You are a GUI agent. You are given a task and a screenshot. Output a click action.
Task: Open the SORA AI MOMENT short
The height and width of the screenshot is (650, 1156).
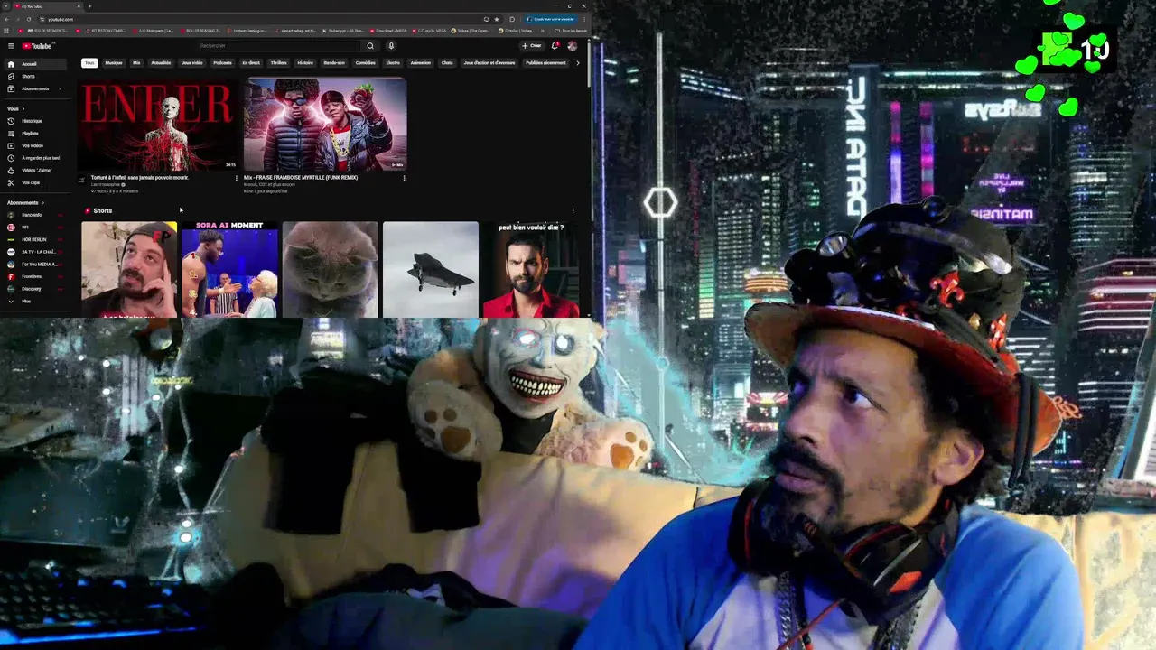coord(229,269)
